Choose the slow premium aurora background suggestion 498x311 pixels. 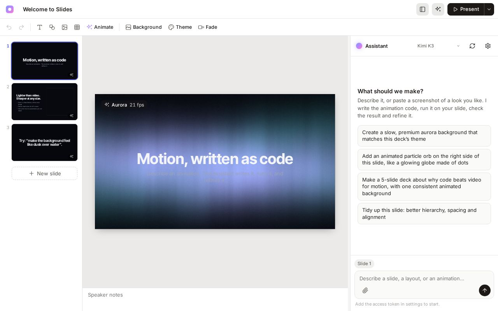pos(424,136)
